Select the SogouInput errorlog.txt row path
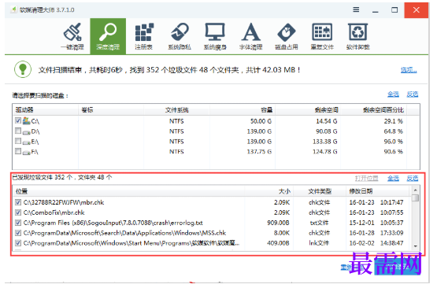 pos(113,223)
